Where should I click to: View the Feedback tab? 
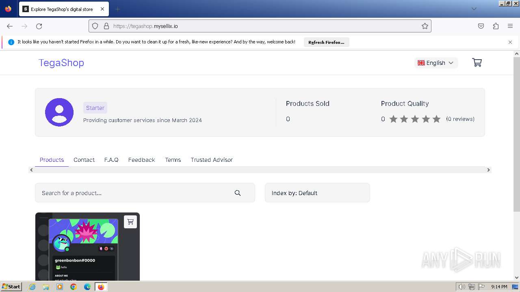point(141,160)
